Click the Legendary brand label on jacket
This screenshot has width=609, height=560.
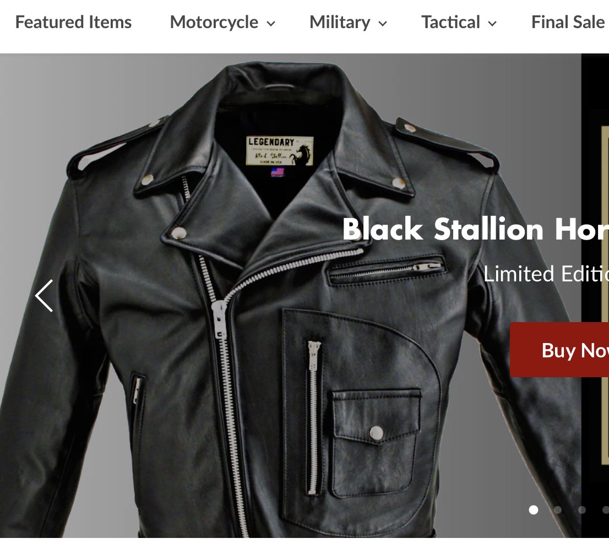(280, 151)
